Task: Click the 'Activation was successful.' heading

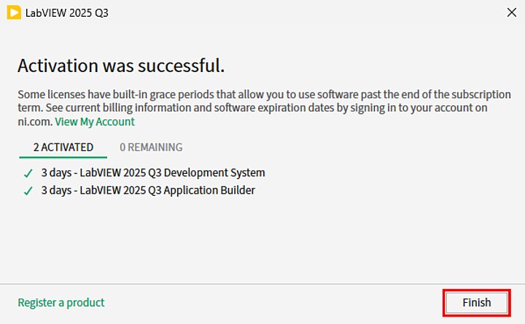Action: point(121,66)
